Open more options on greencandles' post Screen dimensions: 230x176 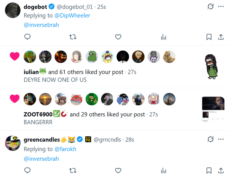coord(221,139)
